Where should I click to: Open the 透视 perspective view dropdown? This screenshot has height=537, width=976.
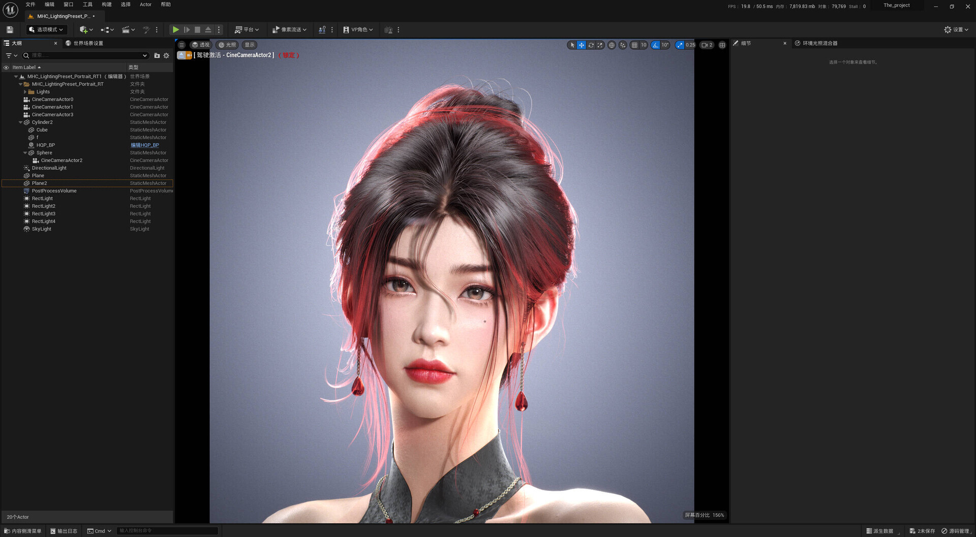(201, 45)
